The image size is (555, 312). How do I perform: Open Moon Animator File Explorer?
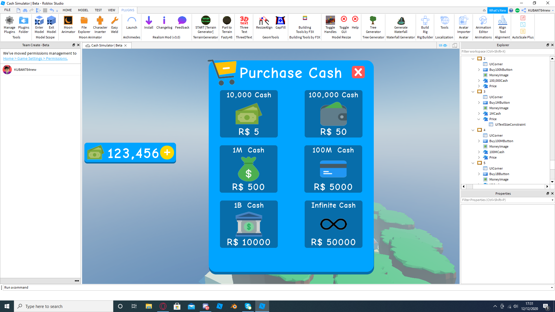84,25
